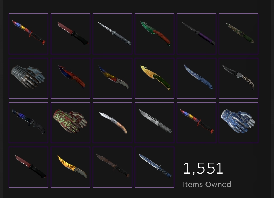Select the chainmail driver gloves item
The height and width of the screenshot is (198, 274).
click(28, 78)
